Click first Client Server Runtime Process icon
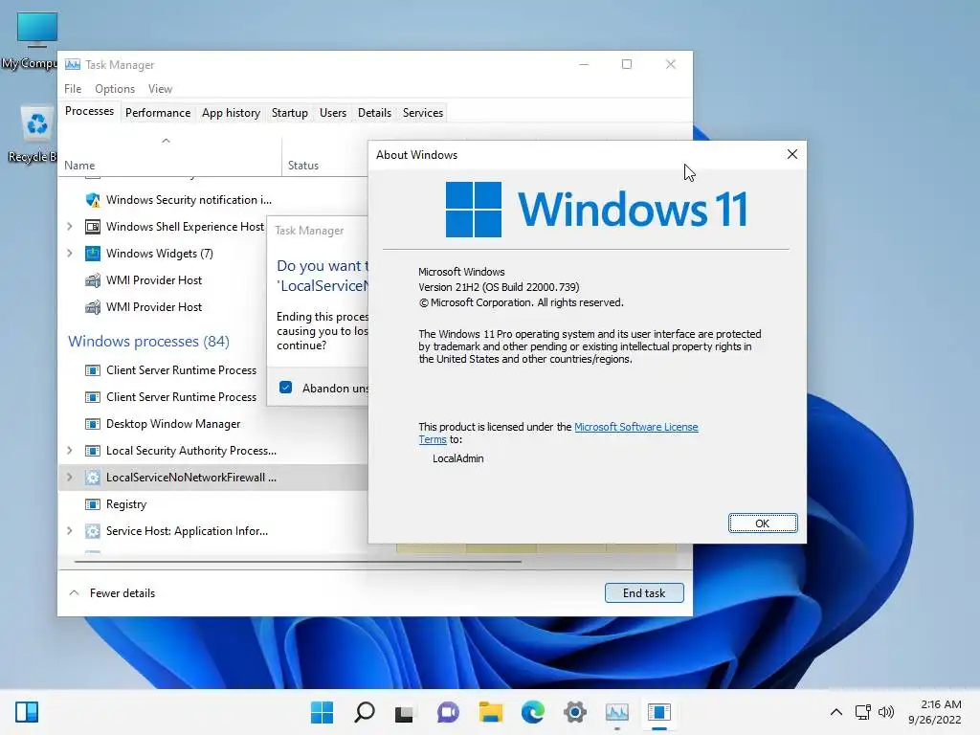This screenshot has width=980, height=735. (x=93, y=370)
